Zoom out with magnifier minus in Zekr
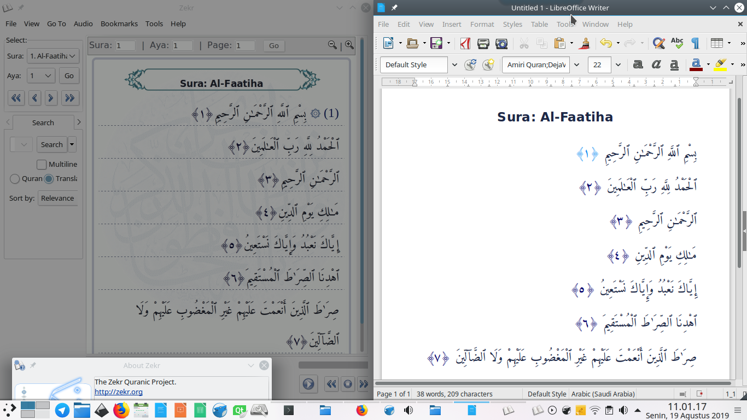Image resolution: width=747 pixels, height=420 pixels. click(332, 45)
